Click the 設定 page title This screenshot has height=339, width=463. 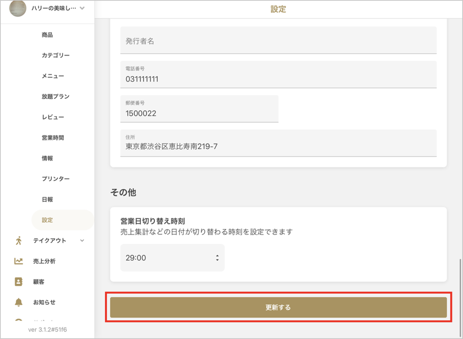click(x=278, y=9)
